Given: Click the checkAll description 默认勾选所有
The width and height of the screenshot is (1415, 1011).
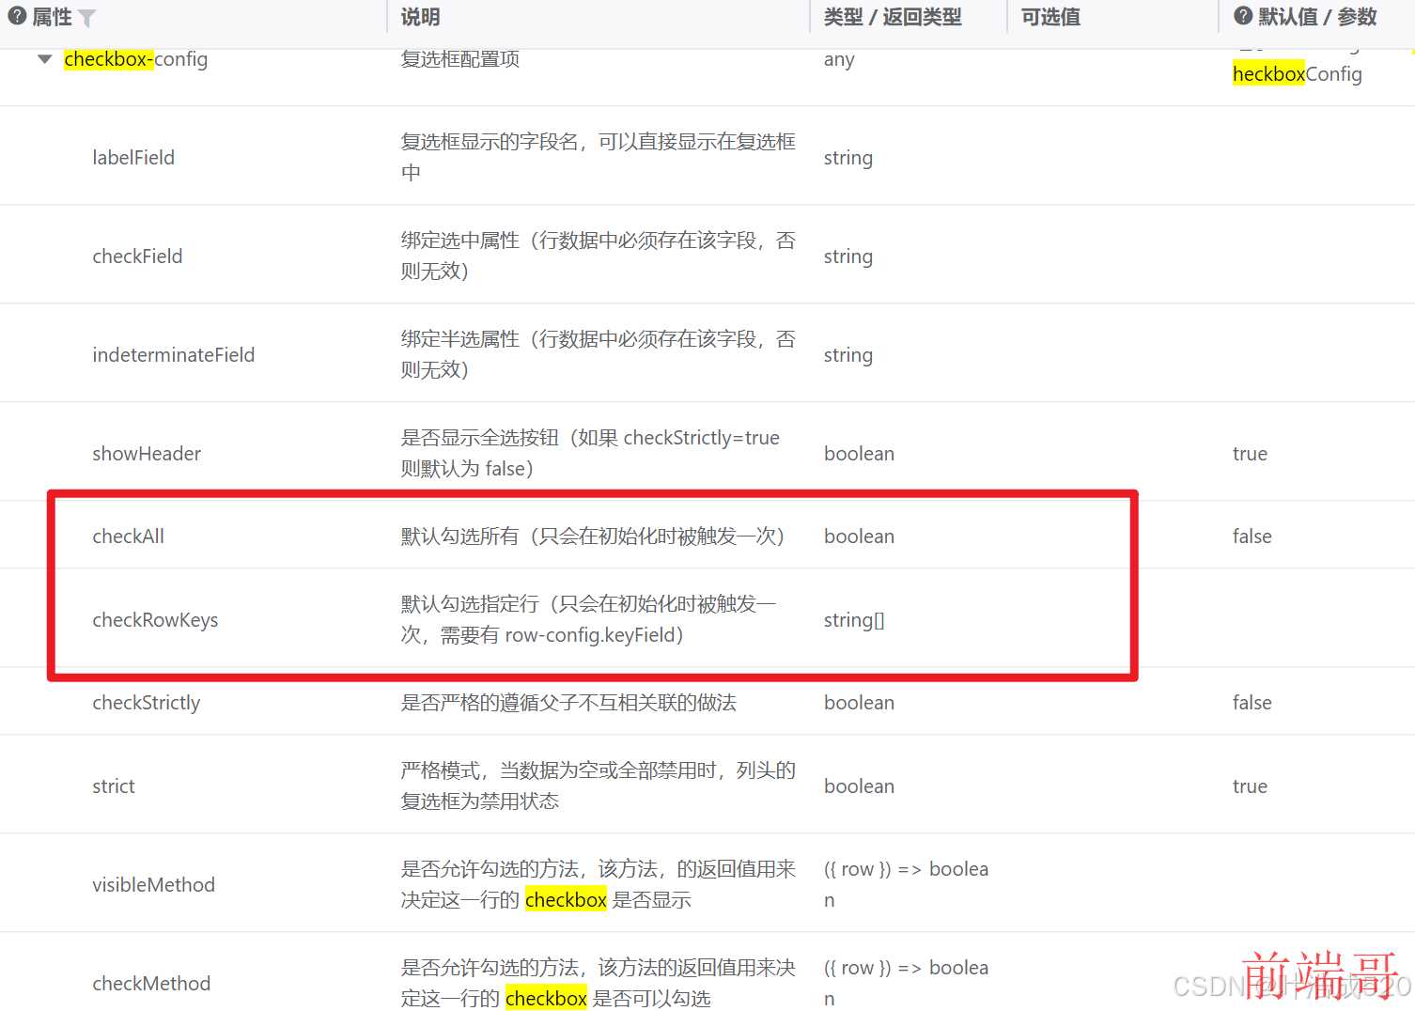Looking at the screenshot, I should (593, 536).
